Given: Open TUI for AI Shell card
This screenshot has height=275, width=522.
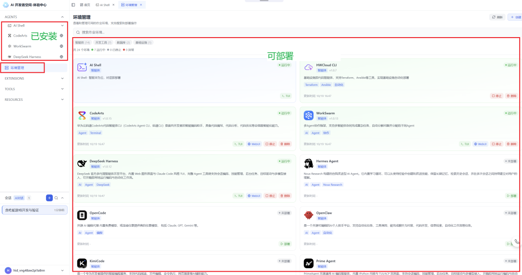Looking at the screenshot, I should point(286,96).
